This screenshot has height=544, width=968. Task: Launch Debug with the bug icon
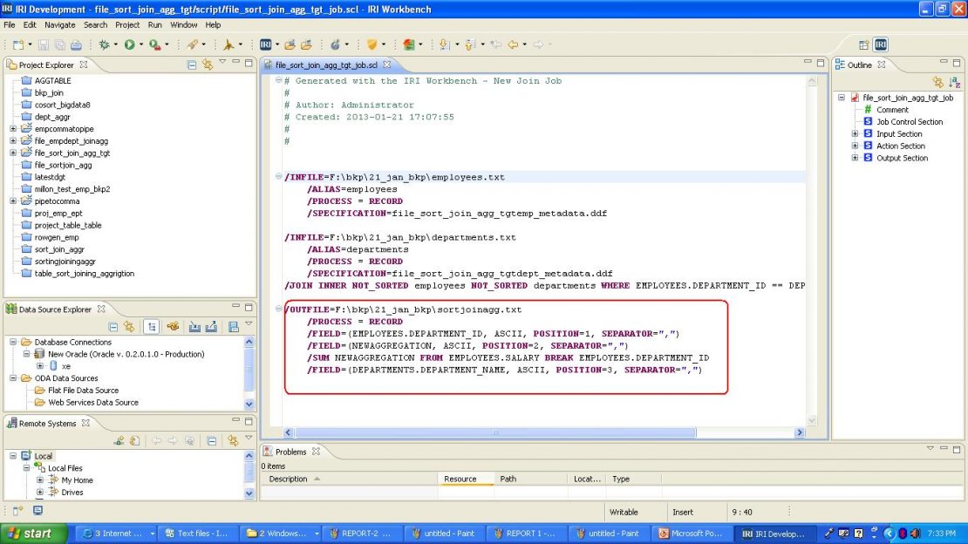[x=104, y=44]
